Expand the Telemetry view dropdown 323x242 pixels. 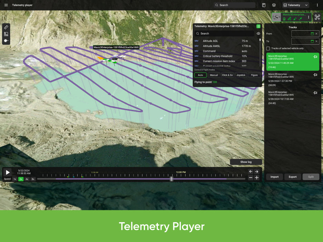tap(296, 5)
